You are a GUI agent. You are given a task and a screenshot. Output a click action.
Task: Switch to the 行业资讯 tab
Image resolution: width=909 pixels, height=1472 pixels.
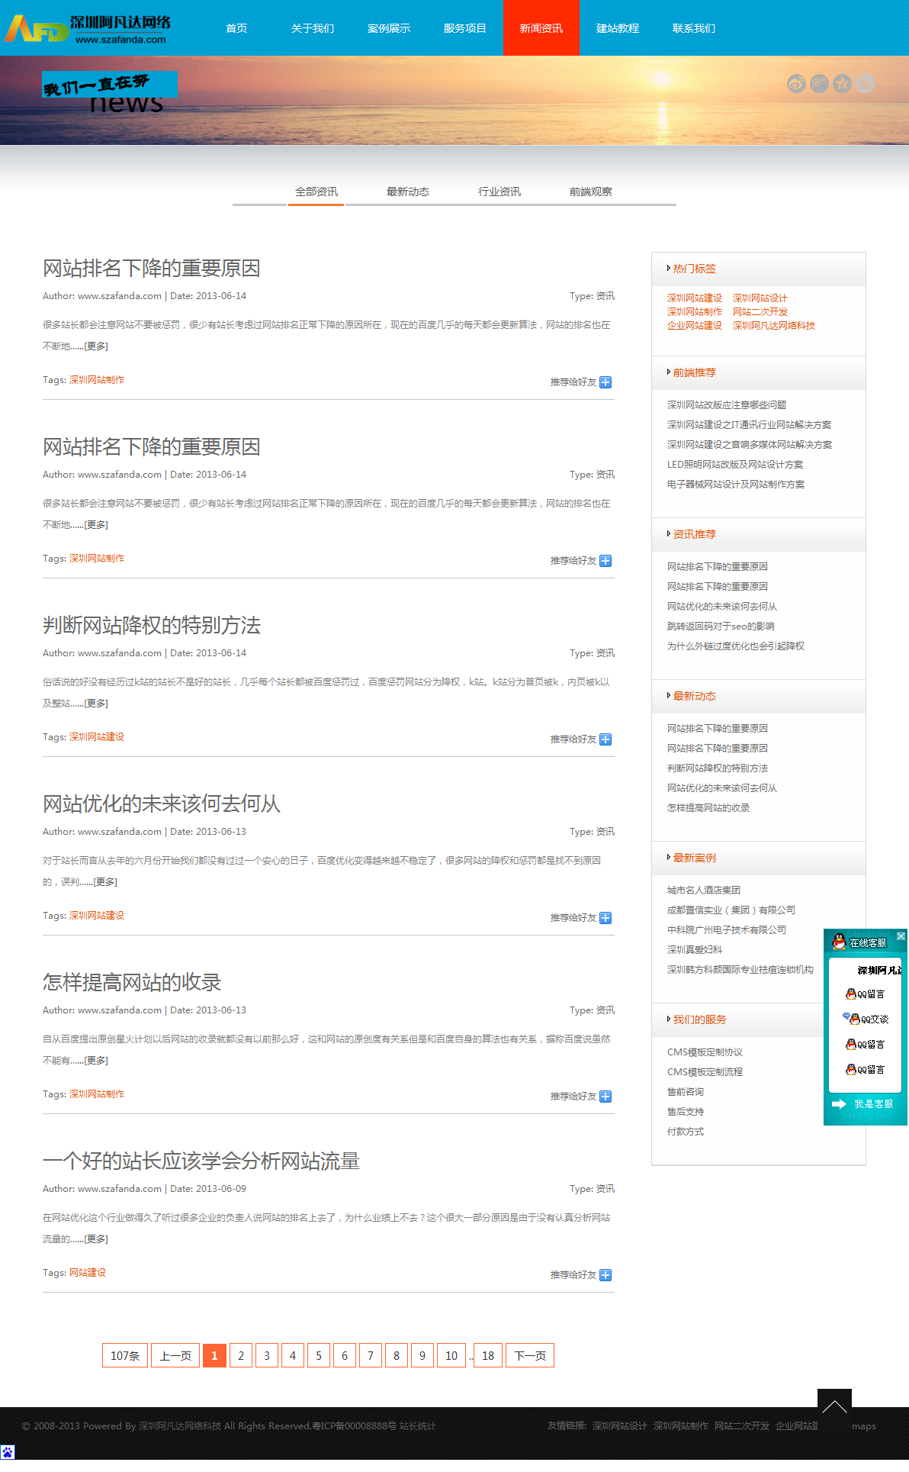[x=499, y=192]
